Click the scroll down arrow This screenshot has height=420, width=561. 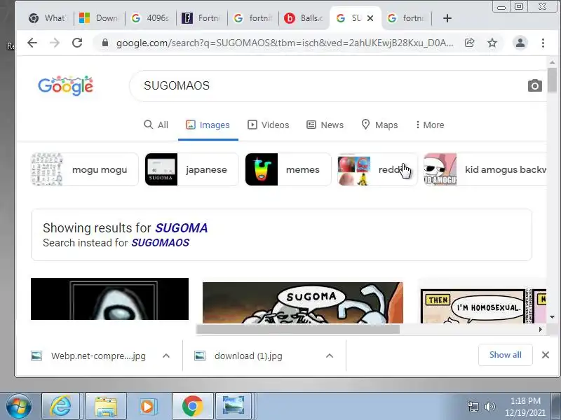552,317
